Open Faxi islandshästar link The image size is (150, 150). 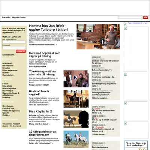[100, 147]
